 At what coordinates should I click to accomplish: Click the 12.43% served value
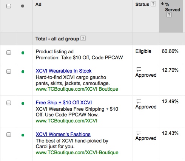coord(170,133)
